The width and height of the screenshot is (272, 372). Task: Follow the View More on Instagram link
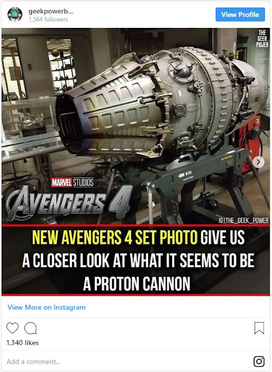pyautogui.click(x=46, y=307)
